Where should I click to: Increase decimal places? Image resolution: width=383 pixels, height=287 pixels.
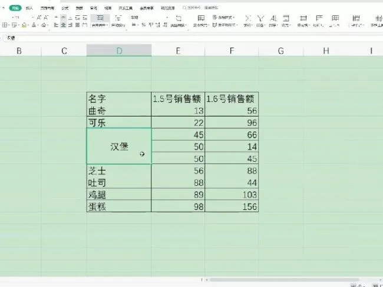[x=158, y=25]
